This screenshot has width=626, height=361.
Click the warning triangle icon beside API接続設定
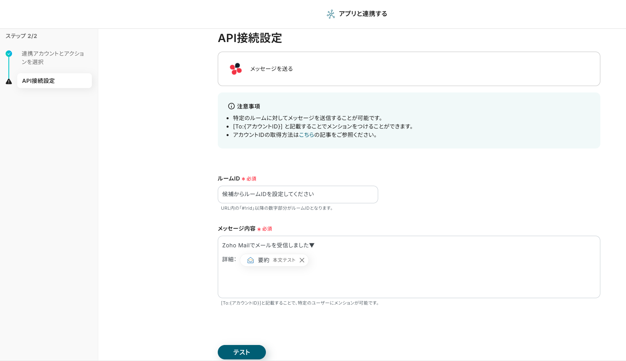click(x=9, y=81)
